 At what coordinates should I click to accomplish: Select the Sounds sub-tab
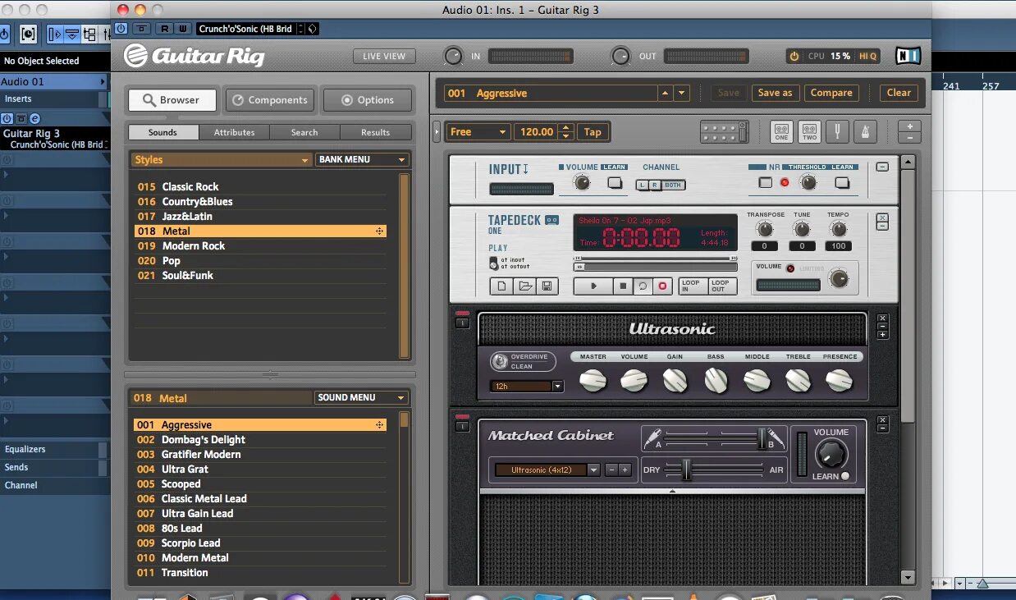tap(162, 132)
